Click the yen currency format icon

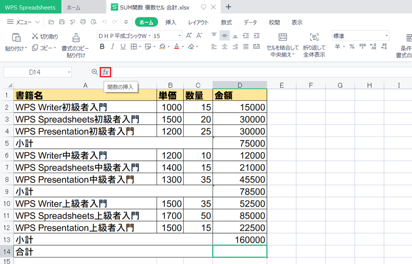(x=338, y=46)
